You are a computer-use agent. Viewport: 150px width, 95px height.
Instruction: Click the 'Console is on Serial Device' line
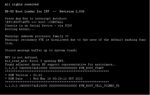[39, 26]
